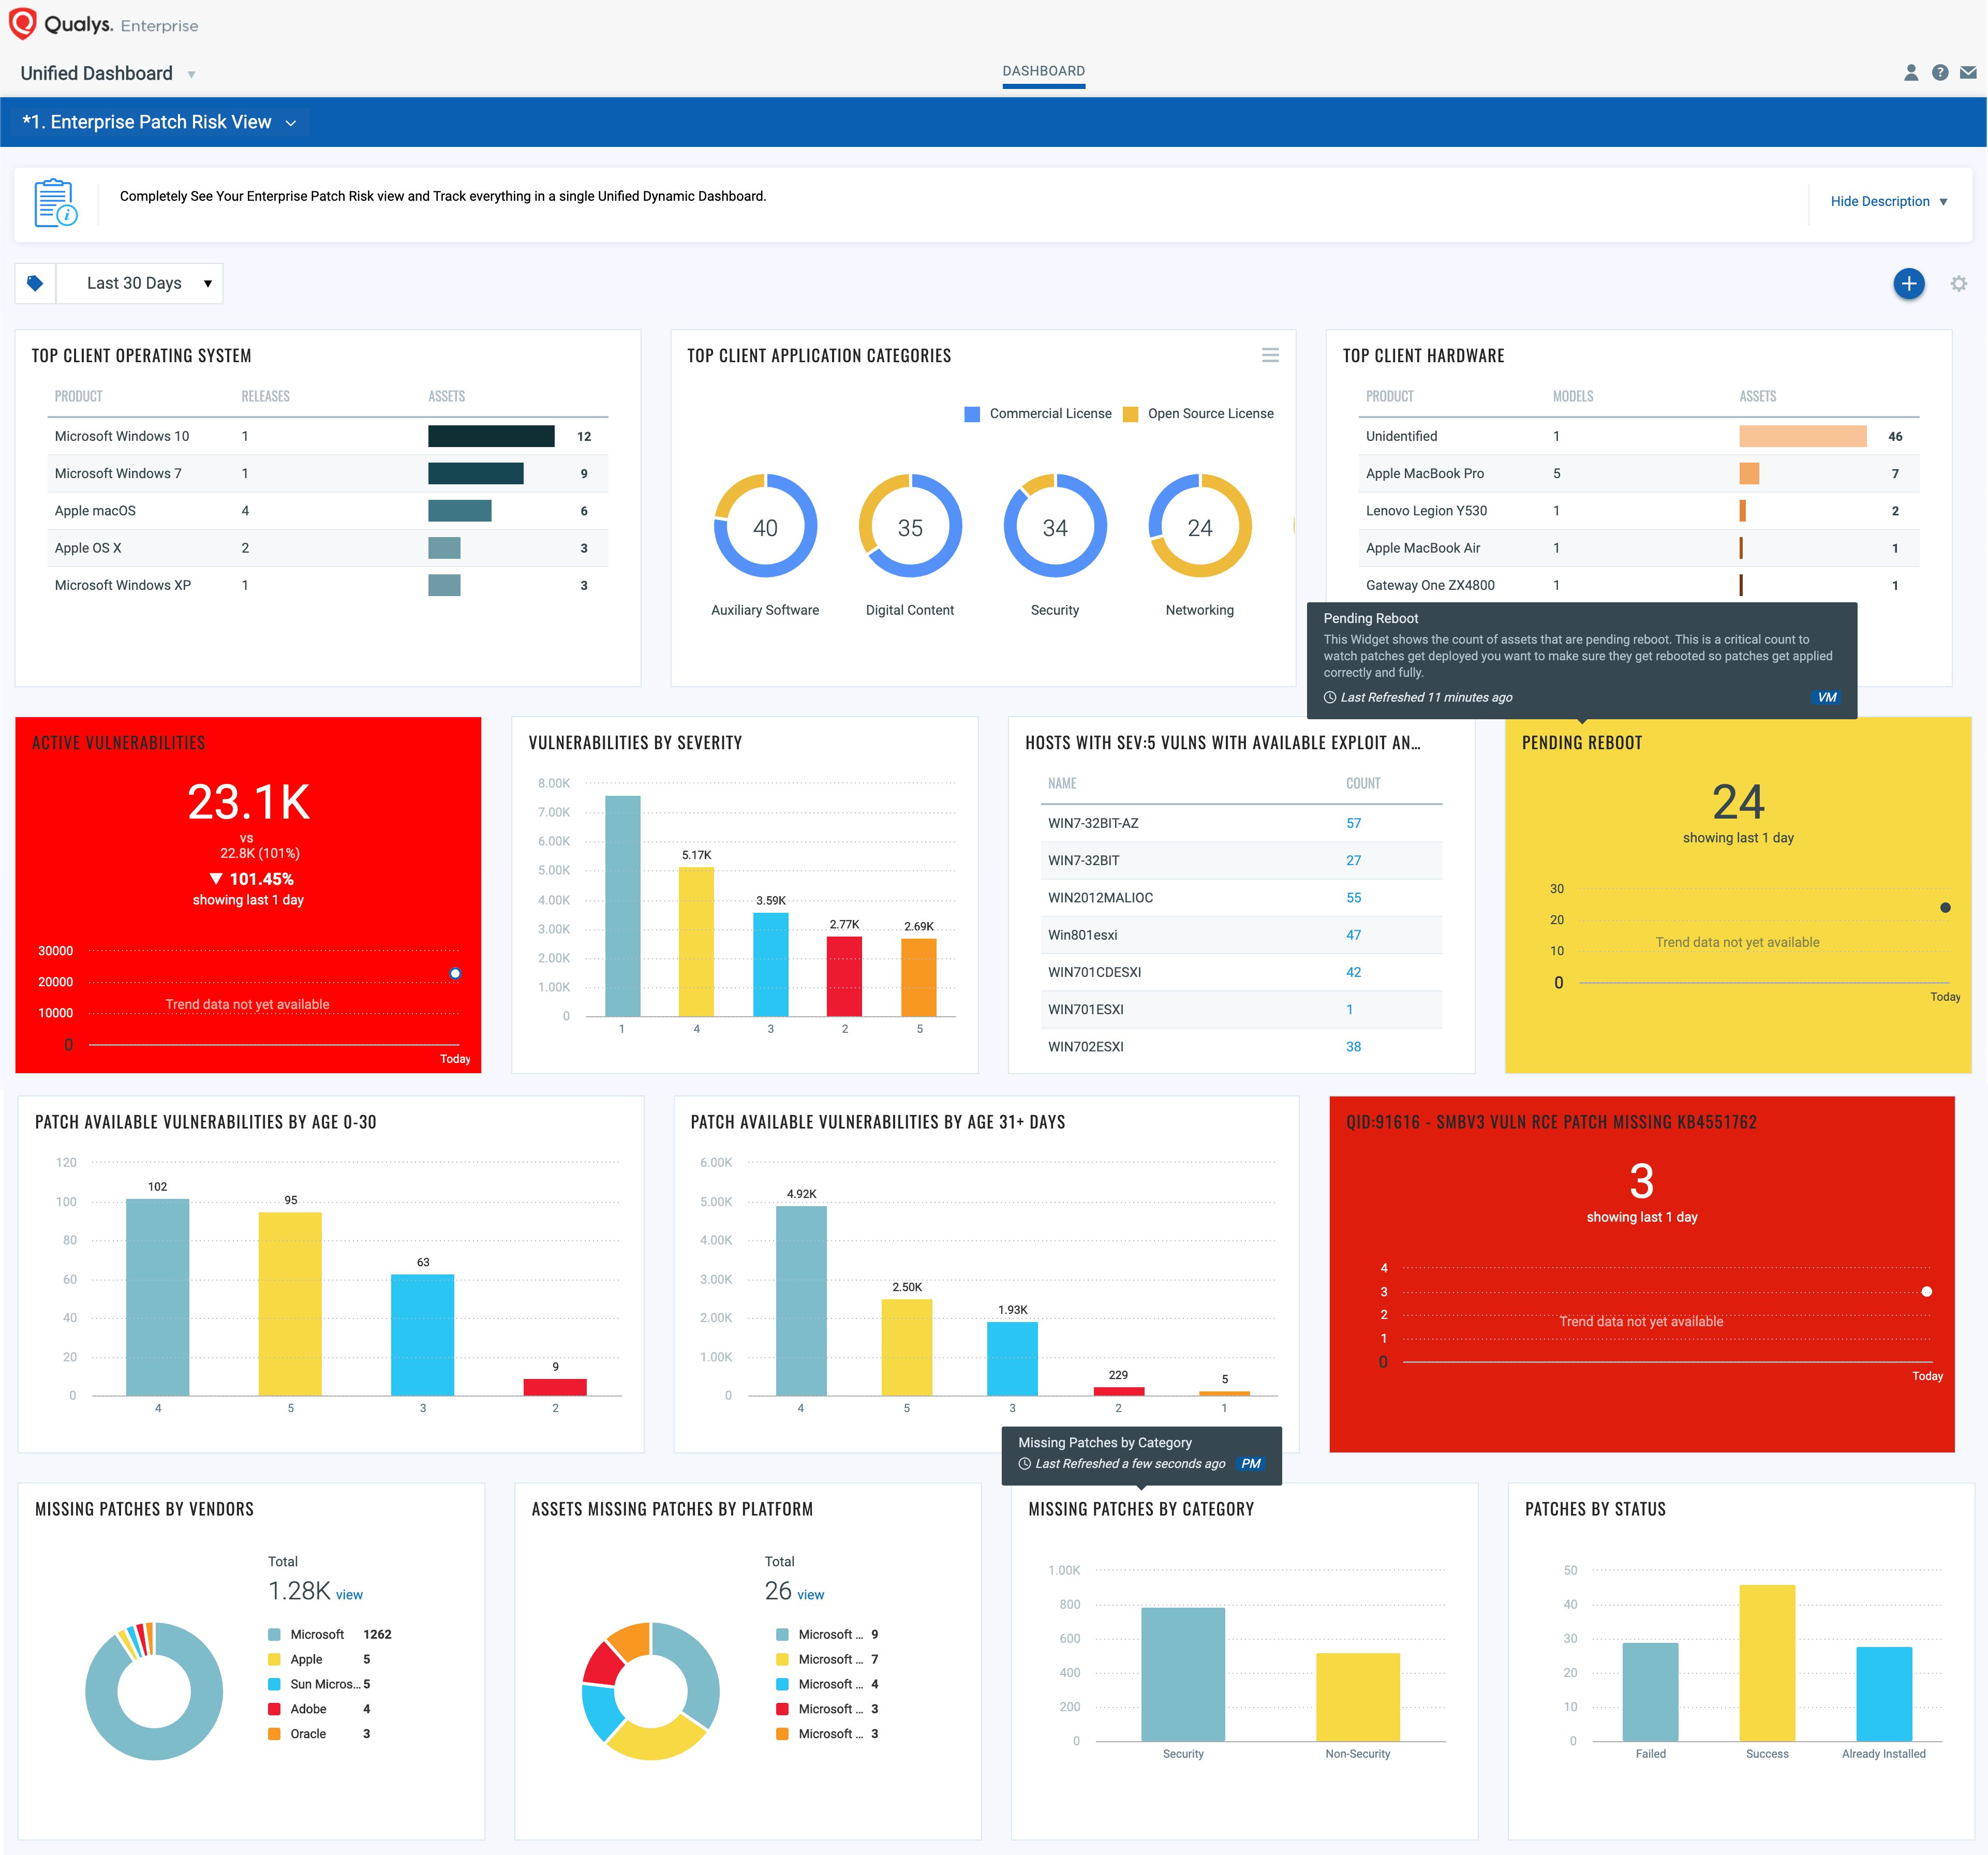This screenshot has height=1855, width=1988.
Task: Expand the Last 30 Days dropdown
Action: pos(140,283)
